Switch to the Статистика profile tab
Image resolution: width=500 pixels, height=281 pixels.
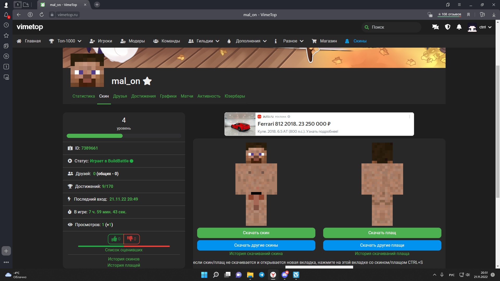[84, 96]
